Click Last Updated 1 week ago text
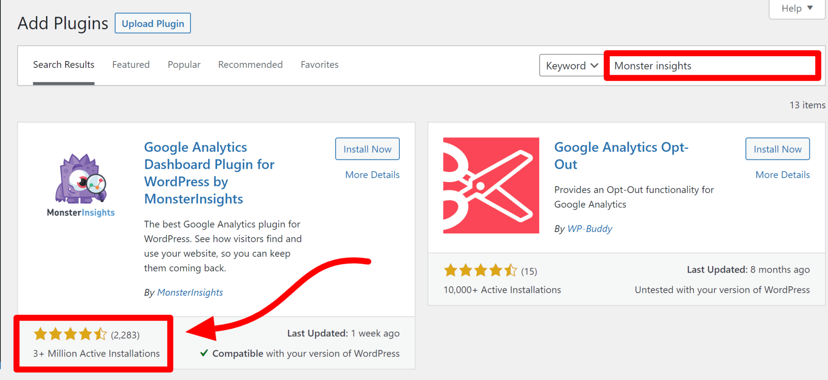828x380 pixels. point(343,333)
